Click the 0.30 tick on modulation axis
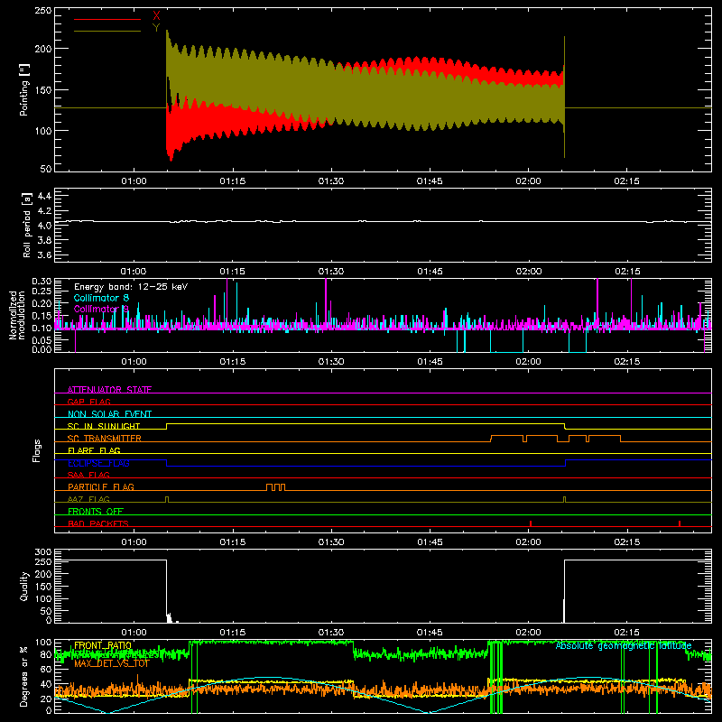 [42, 281]
